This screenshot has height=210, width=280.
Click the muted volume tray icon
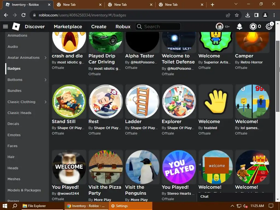click(x=245, y=206)
